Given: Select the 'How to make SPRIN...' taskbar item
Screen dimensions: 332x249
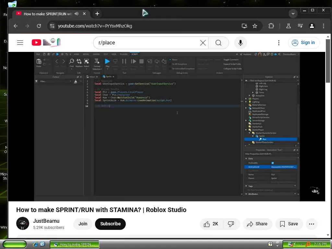Looking at the screenshot, I should coord(75,244).
